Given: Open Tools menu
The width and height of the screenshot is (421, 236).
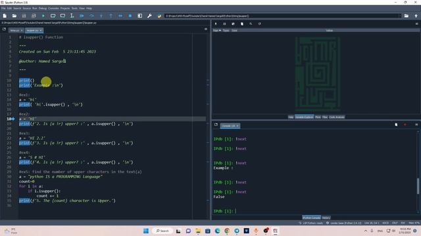Looking at the screenshot, I should click(x=74, y=9).
